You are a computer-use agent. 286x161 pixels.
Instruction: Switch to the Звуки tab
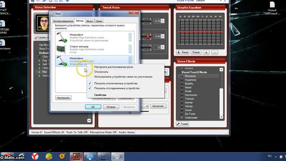point(90,21)
